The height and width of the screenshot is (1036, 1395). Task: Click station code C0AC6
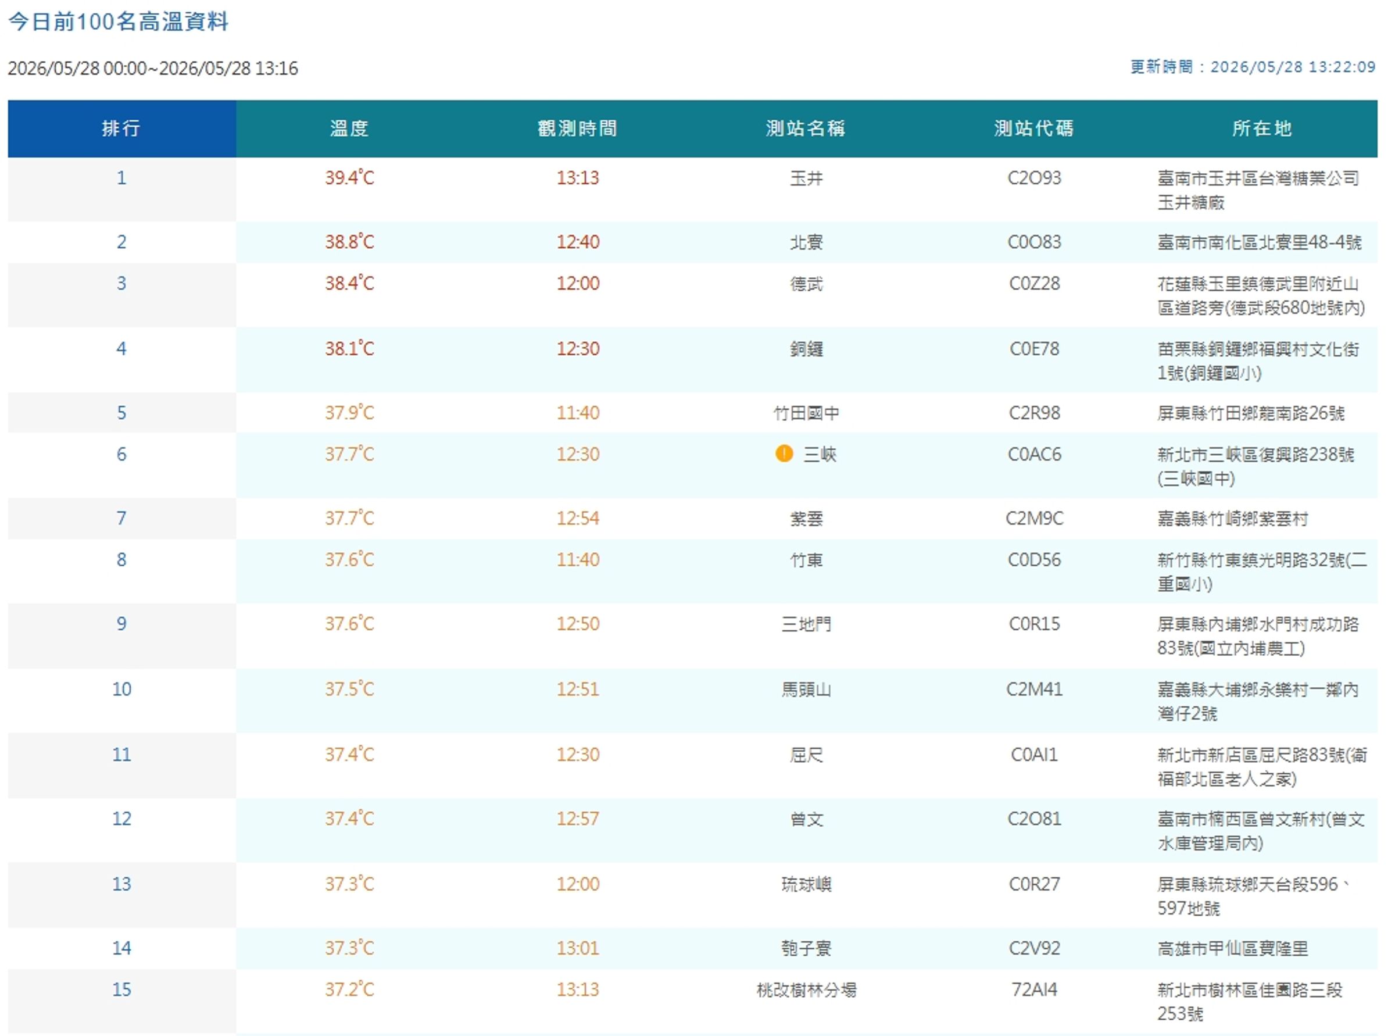pos(1035,454)
